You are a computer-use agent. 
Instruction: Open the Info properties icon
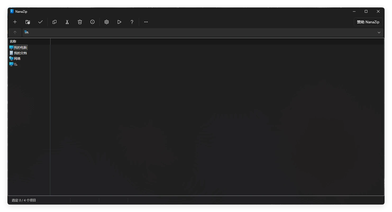pyautogui.click(x=92, y=22)
